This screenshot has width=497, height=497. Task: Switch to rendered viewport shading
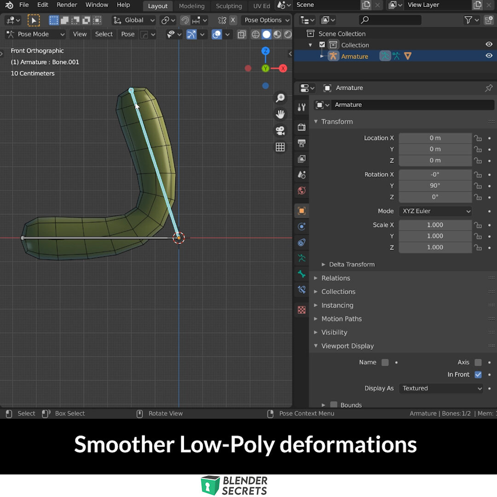click(288, 34)
